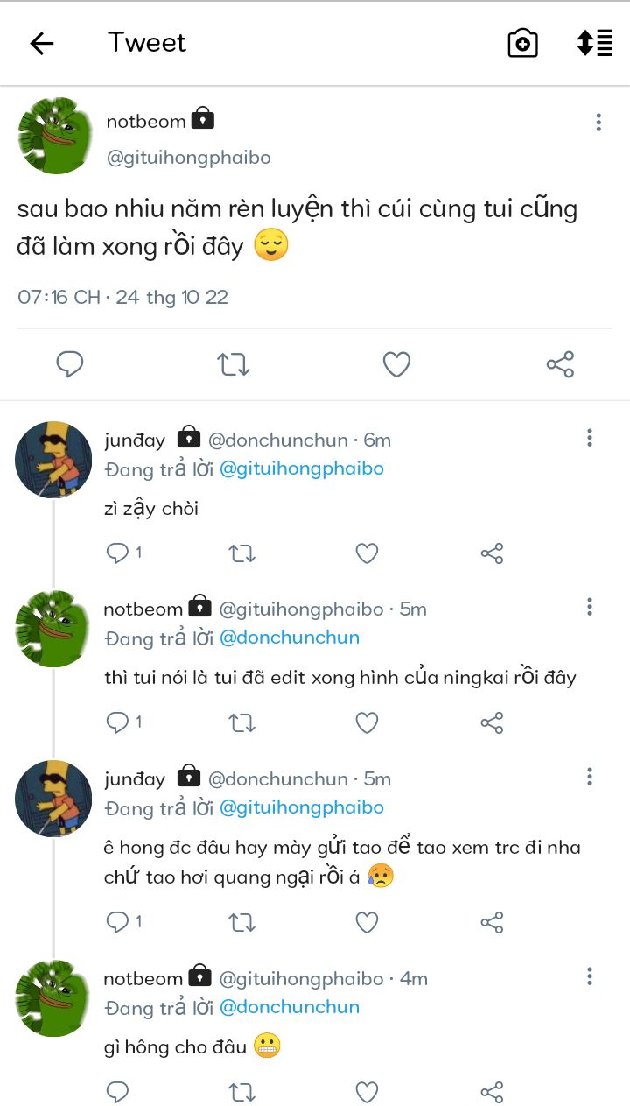Open options menu for 'zì zậy chòi' reply

[x=590, y=438]
